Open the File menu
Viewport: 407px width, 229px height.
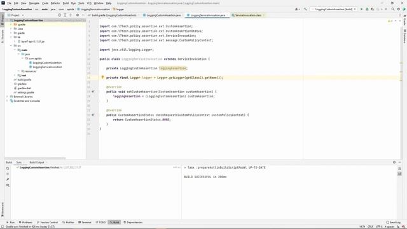coord(9,3)
